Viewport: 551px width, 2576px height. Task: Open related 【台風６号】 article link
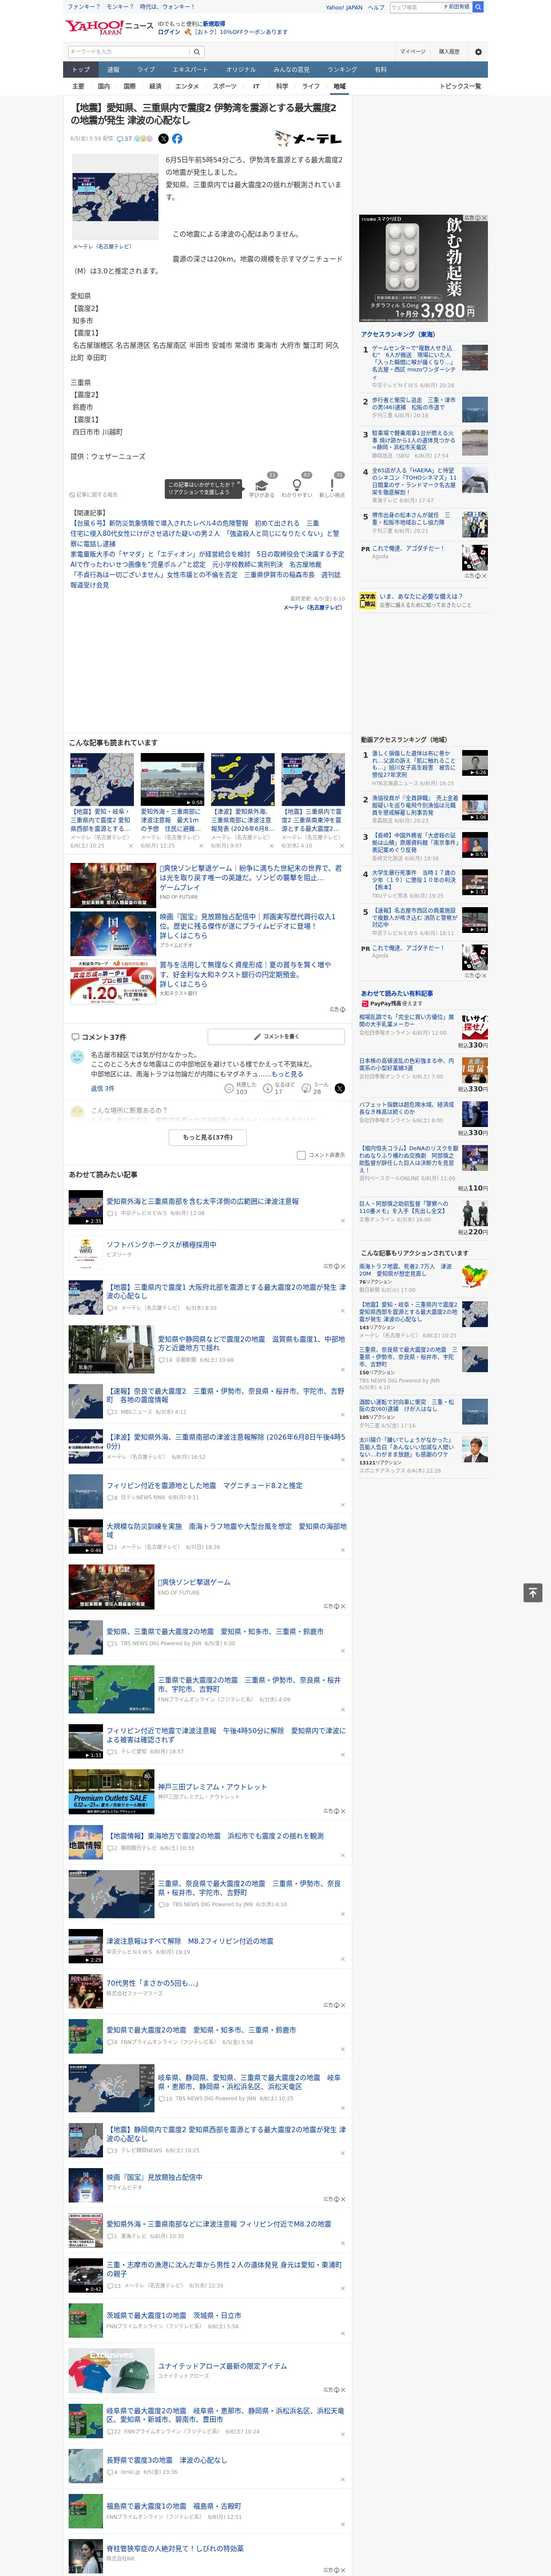point(195,523)
